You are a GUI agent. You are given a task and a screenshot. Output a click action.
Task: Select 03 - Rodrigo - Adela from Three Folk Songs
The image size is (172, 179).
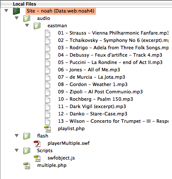pos(113,48)
